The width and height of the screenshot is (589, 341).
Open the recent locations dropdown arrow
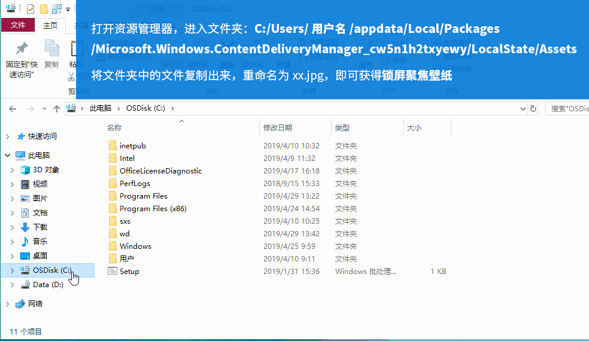coord(43,109)
